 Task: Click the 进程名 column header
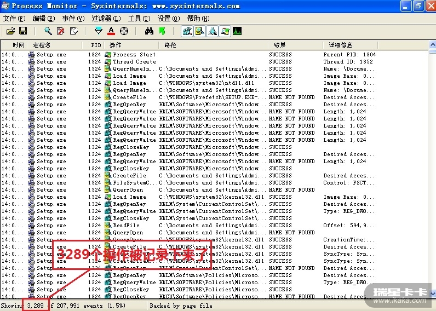55,45
